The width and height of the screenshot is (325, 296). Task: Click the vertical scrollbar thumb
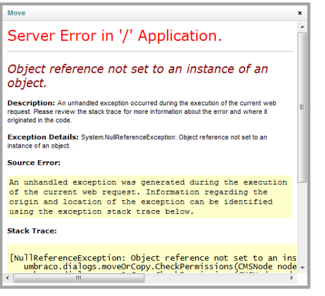(302, 107)
